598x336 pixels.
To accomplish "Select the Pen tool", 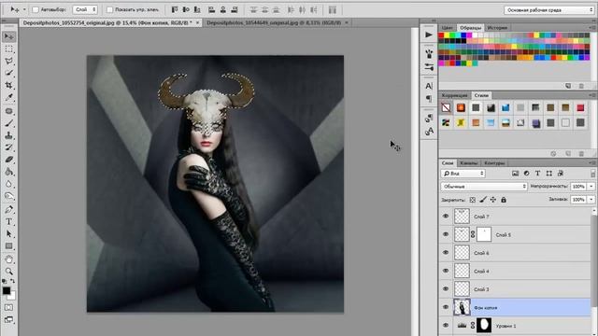I will (x=8, y=209).
